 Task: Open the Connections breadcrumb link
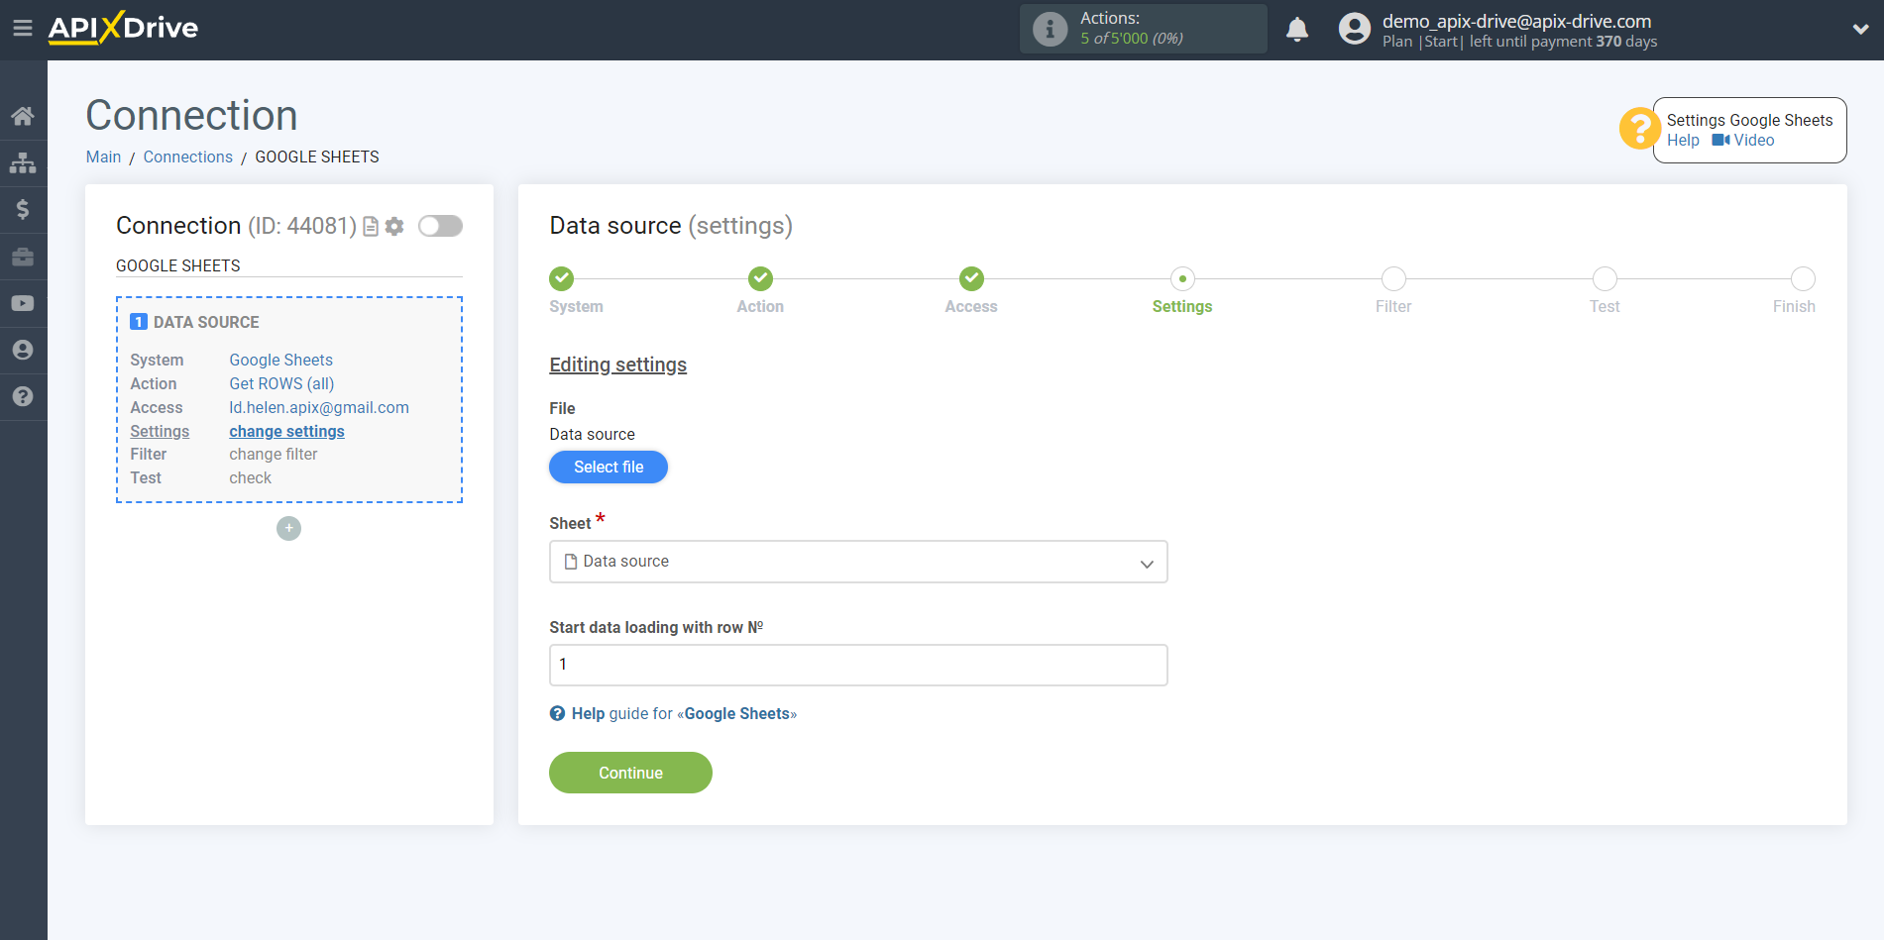(x=187, y=157)
